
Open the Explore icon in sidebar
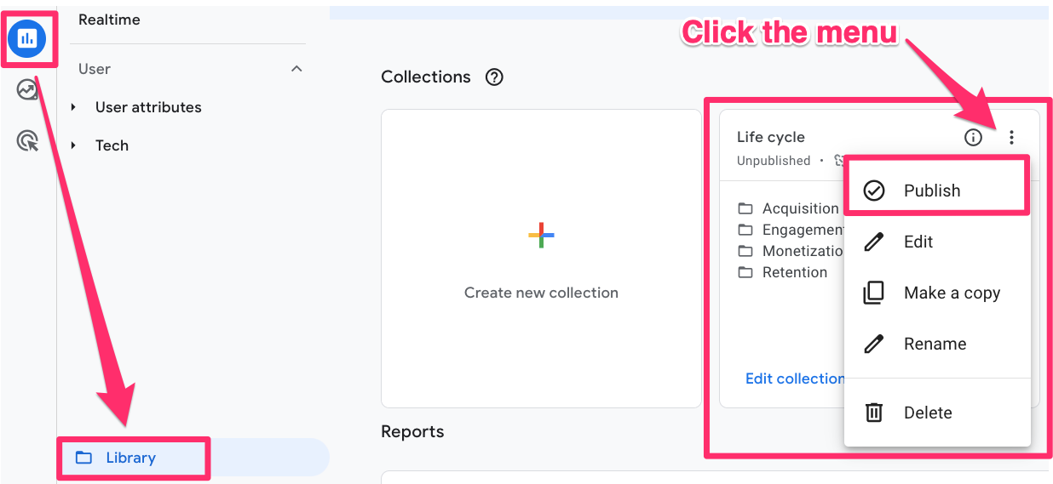pyautogui.click(x=28, y=89)
